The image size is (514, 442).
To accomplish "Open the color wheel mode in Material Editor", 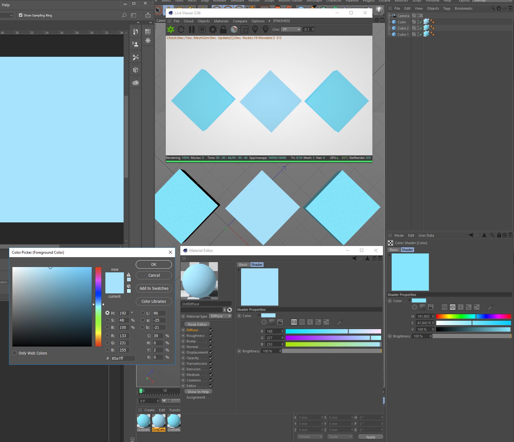I will 264,322.
